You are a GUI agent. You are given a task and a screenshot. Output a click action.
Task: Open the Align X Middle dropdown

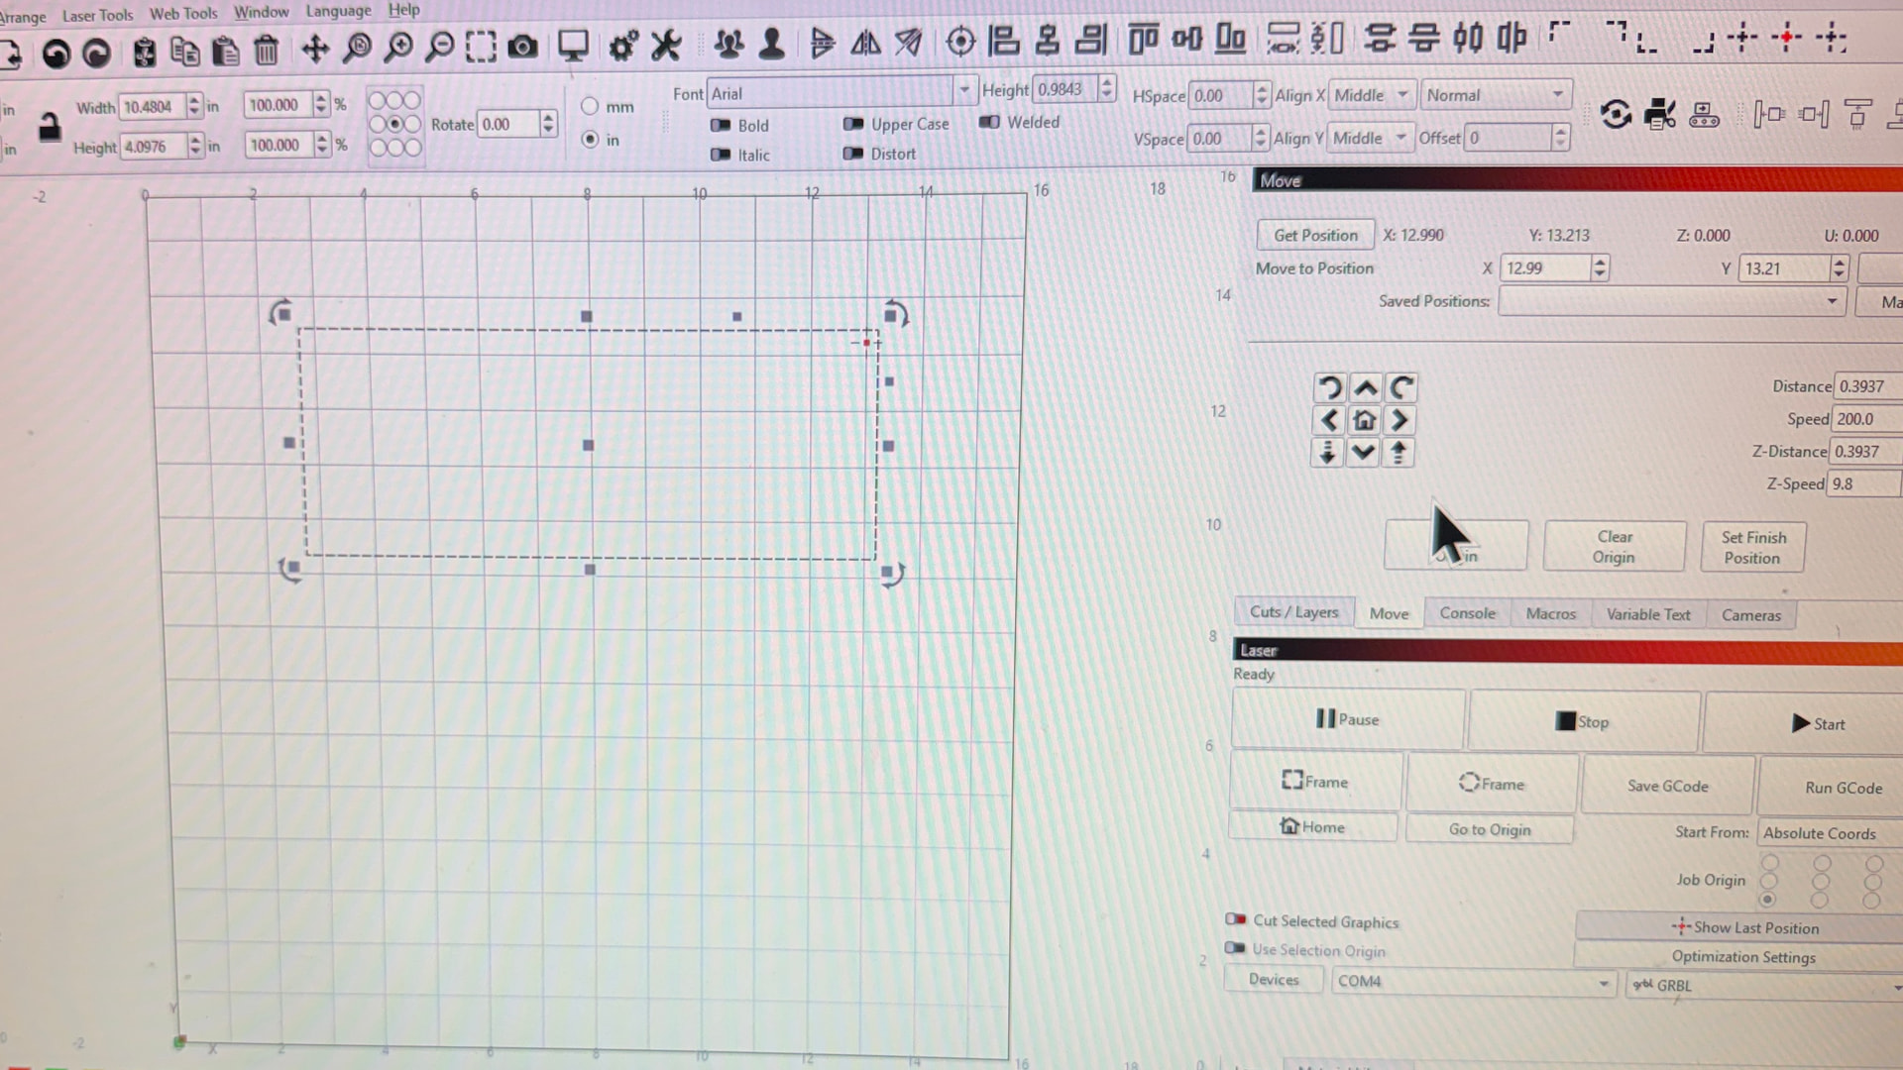click(1373, 95)
